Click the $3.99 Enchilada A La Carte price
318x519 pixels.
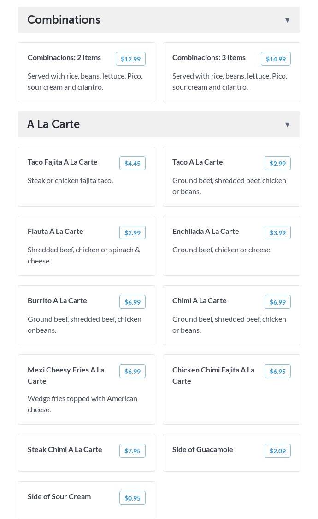277,232
